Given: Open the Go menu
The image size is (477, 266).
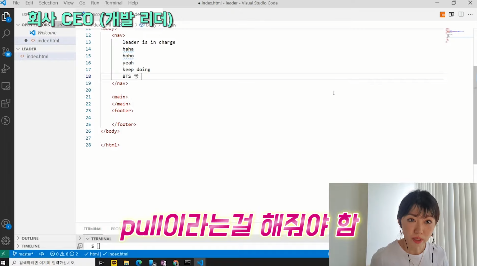Looking at the screenshot, I should (82, 3).
